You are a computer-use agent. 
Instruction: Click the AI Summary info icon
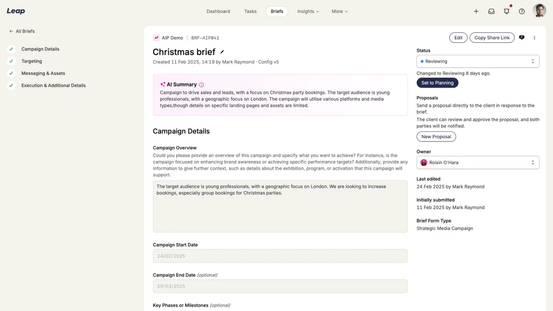pyautogui.click(x=201, y=85)
